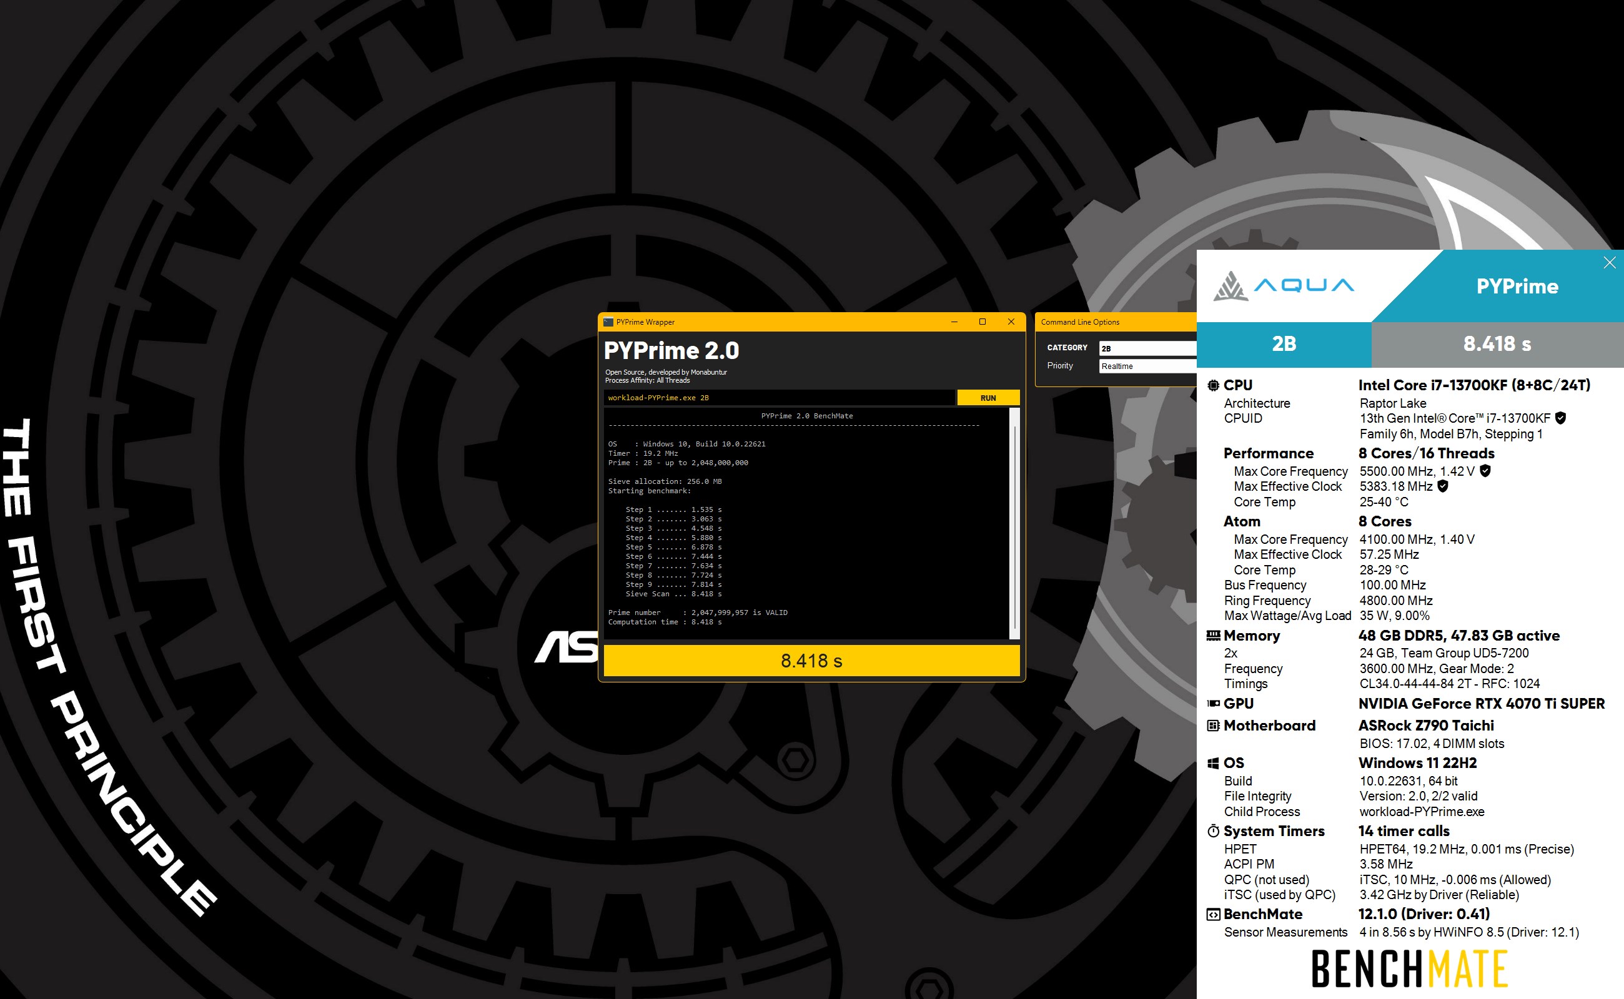The height and width of the screenshot is (999, 1624).
Task: Click the yellow RUN button
Action: coord(988,398)
